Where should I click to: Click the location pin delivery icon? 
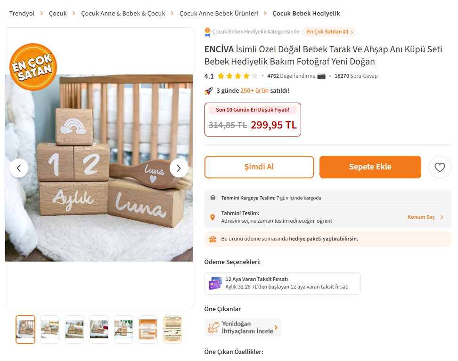pos(213,217)
